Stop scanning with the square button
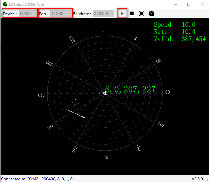The image size is (209, 182). 132,13
